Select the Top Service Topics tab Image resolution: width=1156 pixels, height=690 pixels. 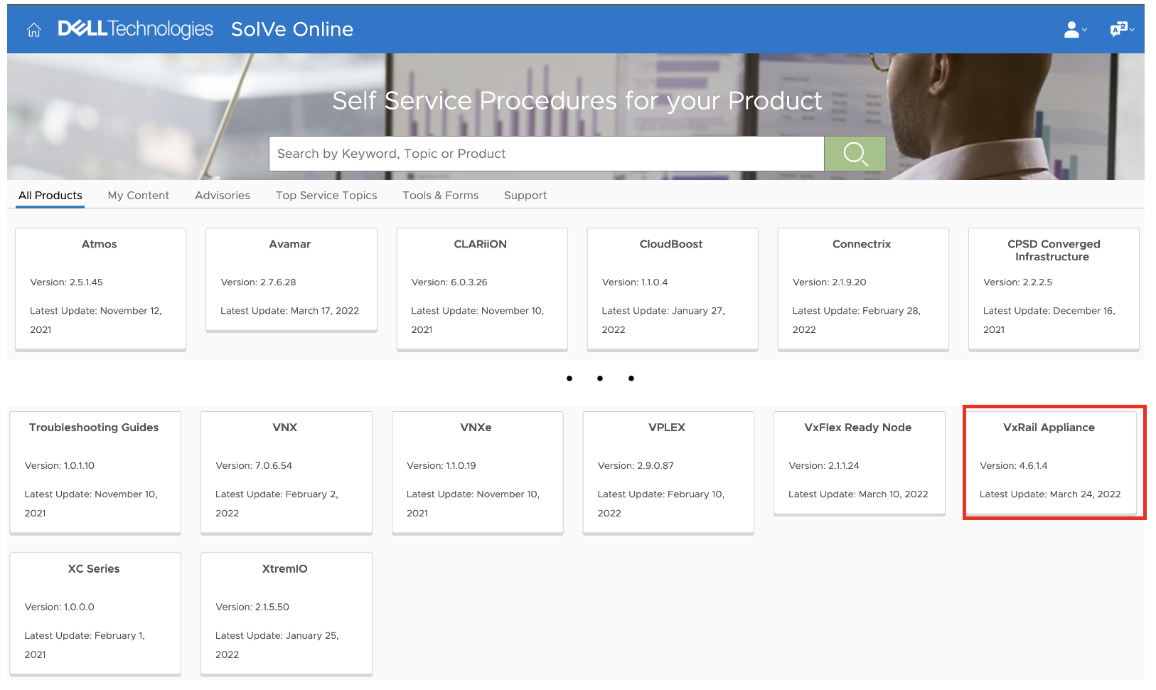(326, 196)
